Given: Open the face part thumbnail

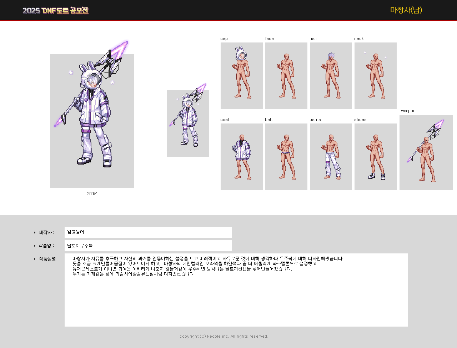Looking at the screenshot, I should point(286,76).
